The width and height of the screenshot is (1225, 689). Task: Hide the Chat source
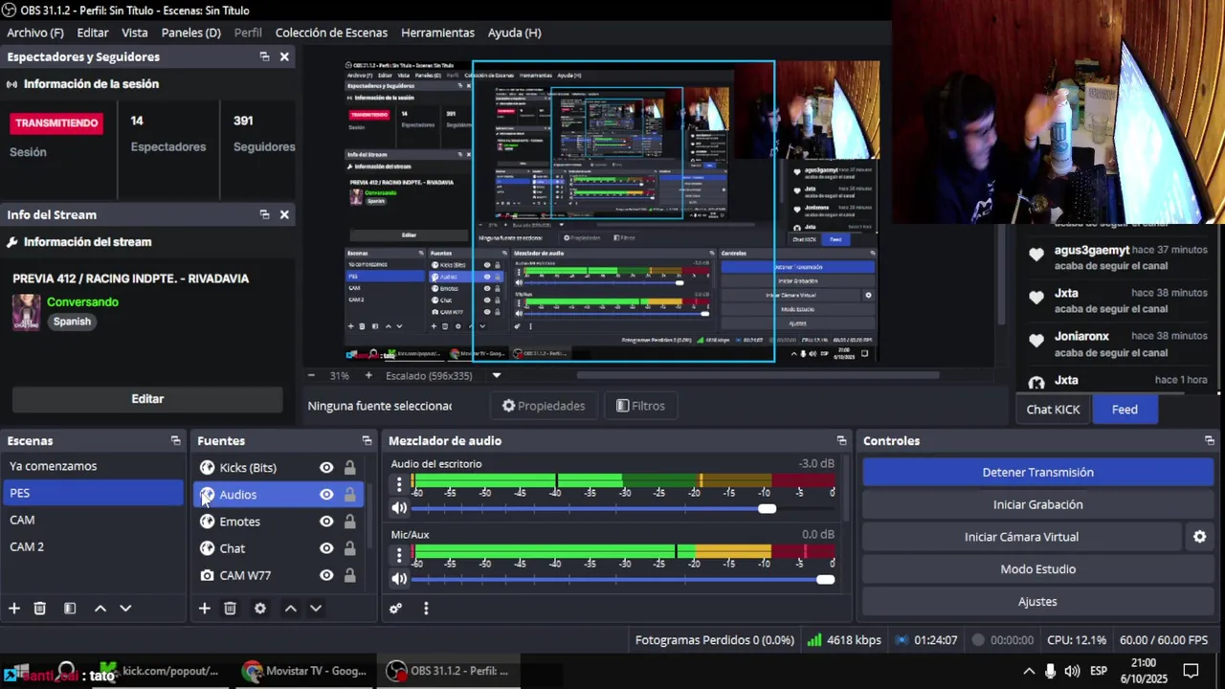[x=326, y=548]
